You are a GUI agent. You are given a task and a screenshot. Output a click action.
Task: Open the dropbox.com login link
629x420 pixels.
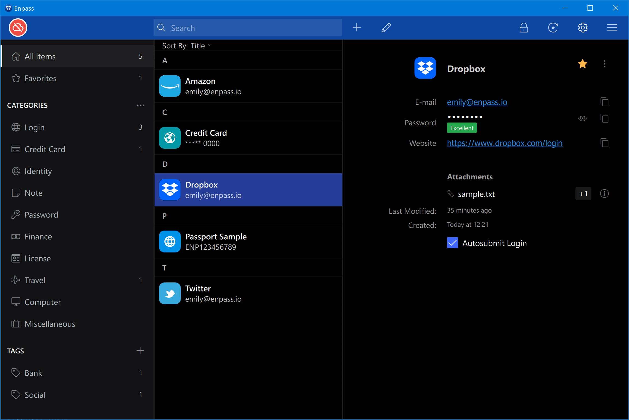coord(504,143)
